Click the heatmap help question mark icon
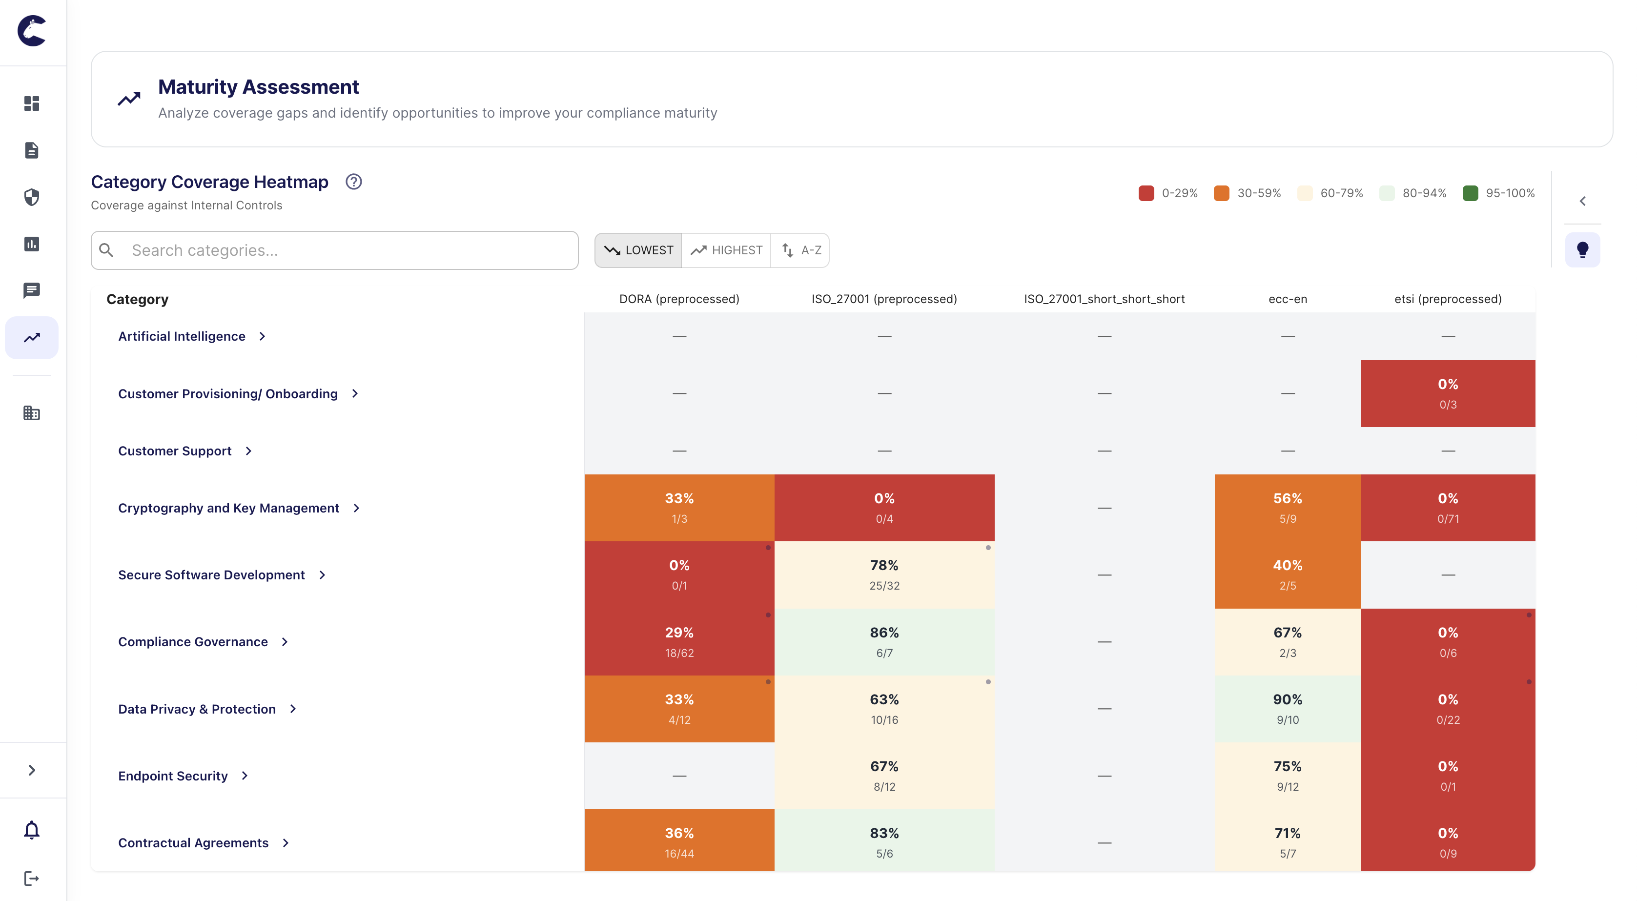This screenshot has width=1637, height=901. coord(353,182)
